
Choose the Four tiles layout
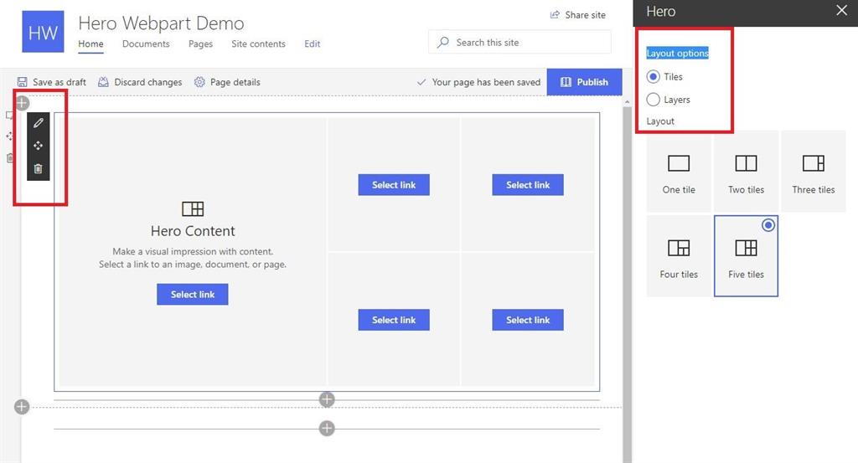679,256
